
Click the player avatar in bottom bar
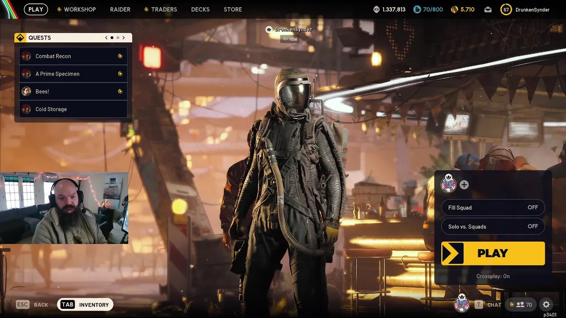tap(462, 303)
